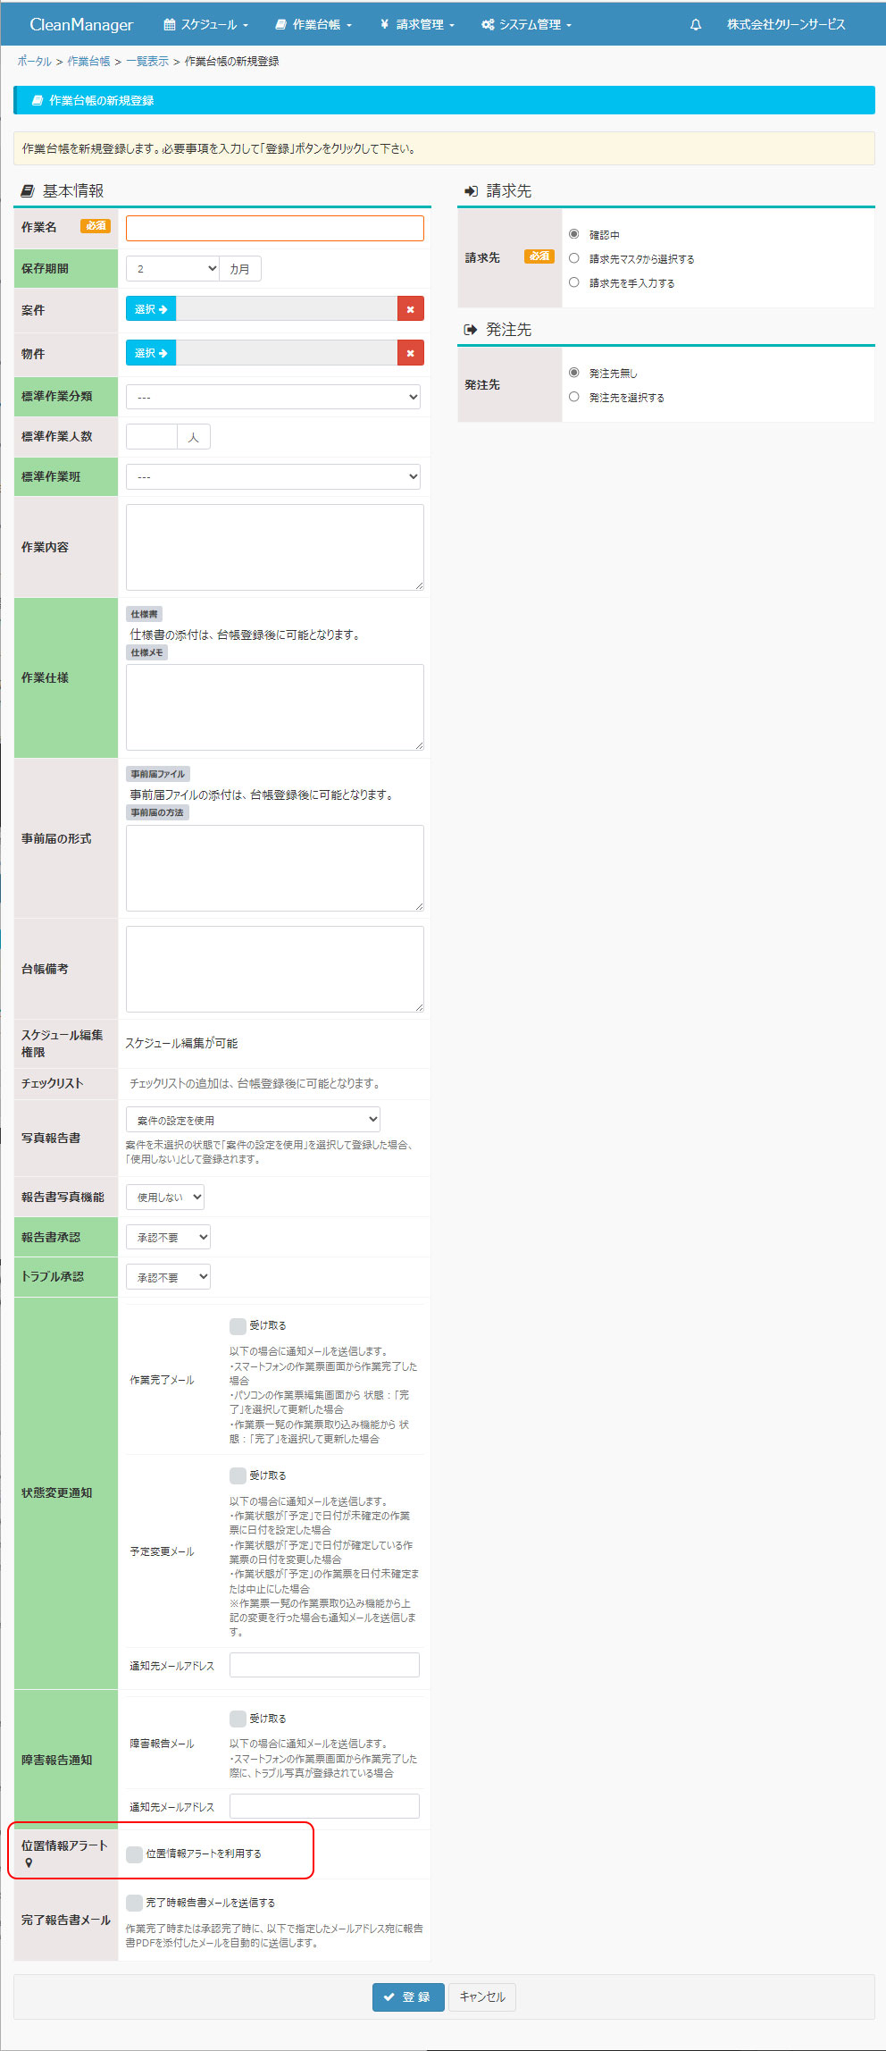
Task: Focus the 標準作業人数 input field
Action: point(152,437)
